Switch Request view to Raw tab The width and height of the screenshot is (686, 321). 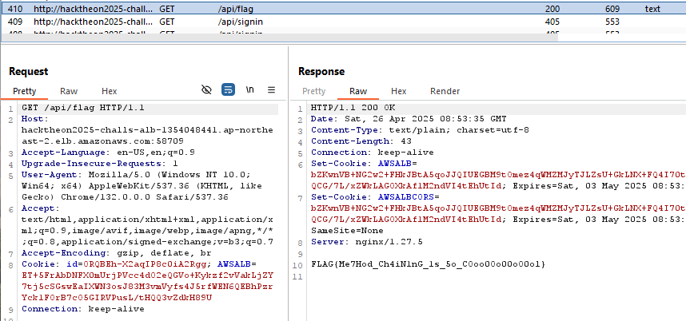[x=69, y=91]
